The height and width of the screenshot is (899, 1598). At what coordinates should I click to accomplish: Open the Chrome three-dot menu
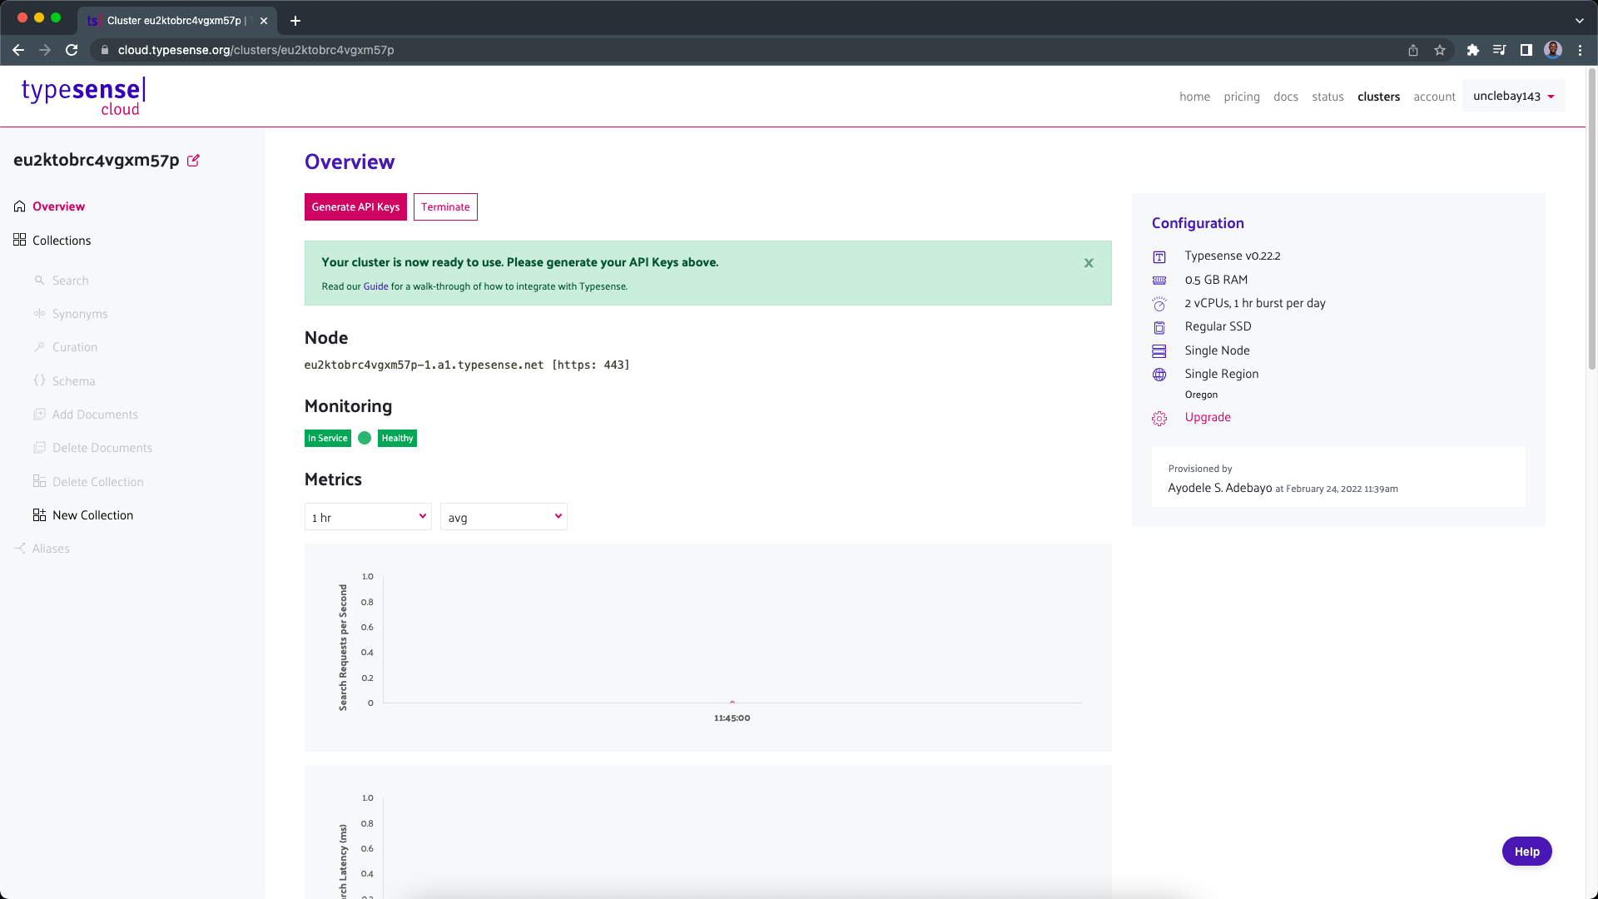pos(1581,50)
